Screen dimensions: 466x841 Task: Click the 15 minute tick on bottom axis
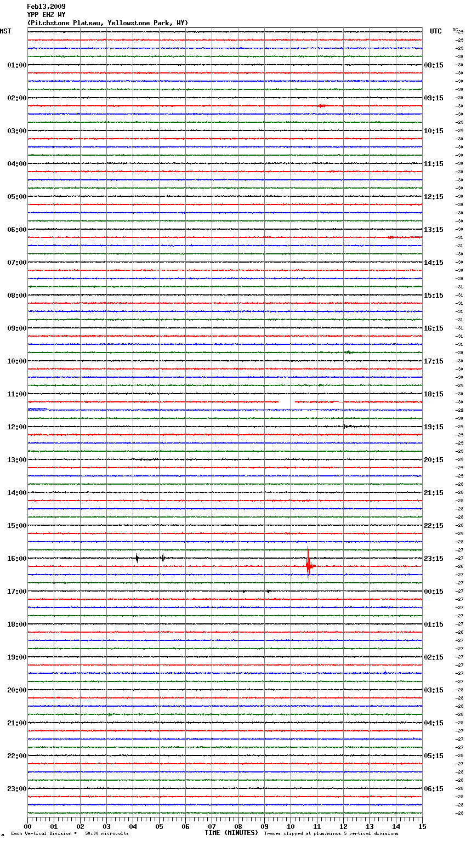[422, 826]
